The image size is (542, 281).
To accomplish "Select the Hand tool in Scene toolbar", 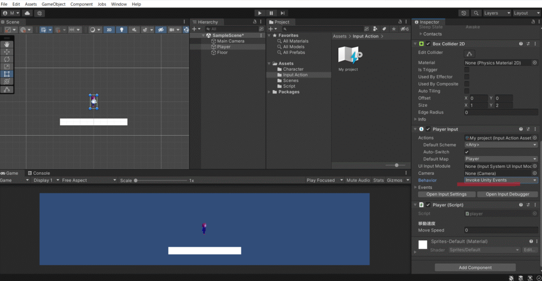I will pyautogui.click(x=7, y=45).
